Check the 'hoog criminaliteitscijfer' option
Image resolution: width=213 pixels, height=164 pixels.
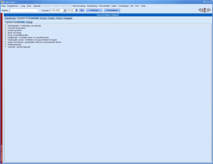(x=6, y=35)
